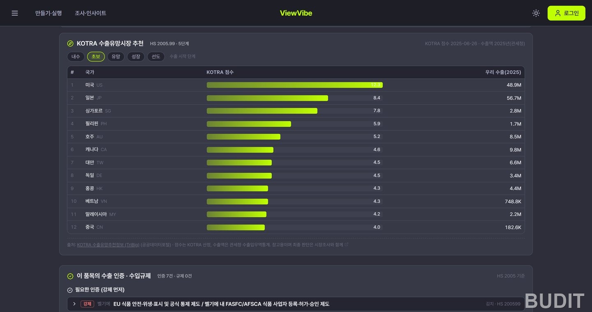The height and width of the screenshot is (312, 592).
Task: Click the check icon beside 필요한 인증
Action: click(x=70, y=290)
